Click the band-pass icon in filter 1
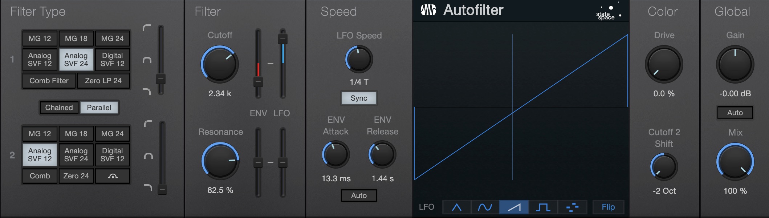 147,60
